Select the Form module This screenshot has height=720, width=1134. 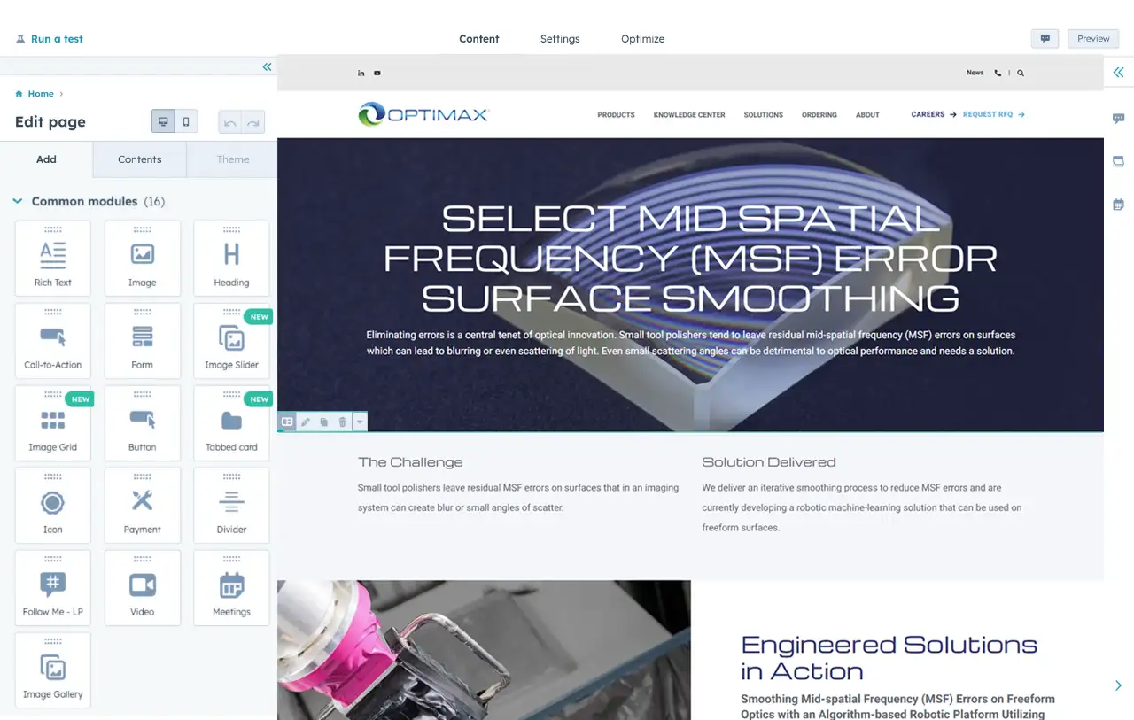click(x=143, y=340)
